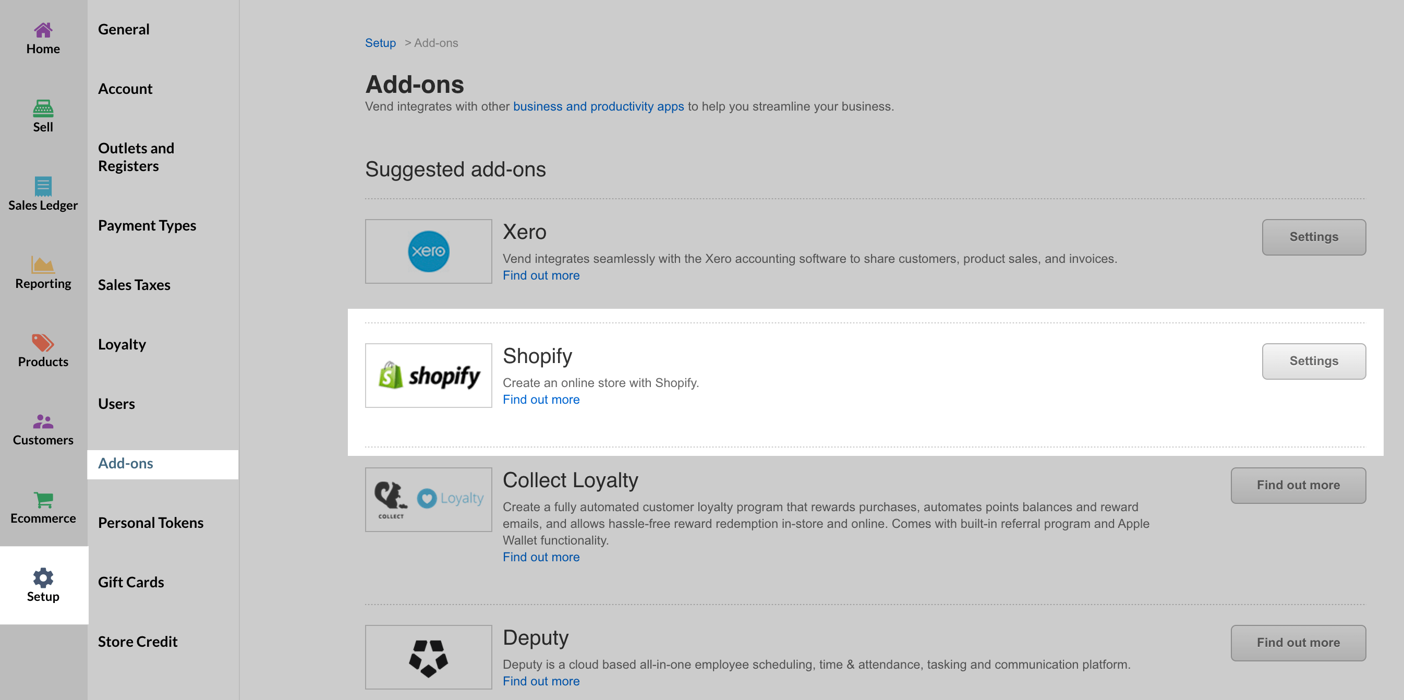Click the Setup gear icon
Viewport: 1404px width, 700px height.
(43, 578)
